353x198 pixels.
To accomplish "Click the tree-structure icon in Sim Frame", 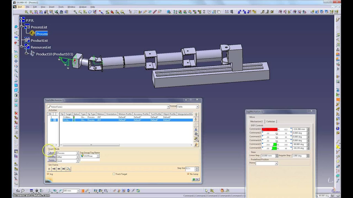I will click(x=69, y=169).
